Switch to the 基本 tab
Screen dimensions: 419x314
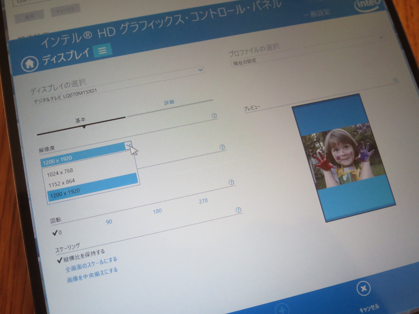pyautogui.click(x=80, y=120)
